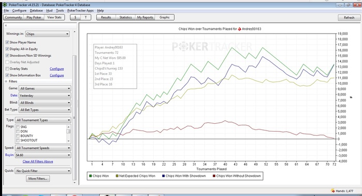Open the PokerTracker Apps menu

[x=80, y=11]
